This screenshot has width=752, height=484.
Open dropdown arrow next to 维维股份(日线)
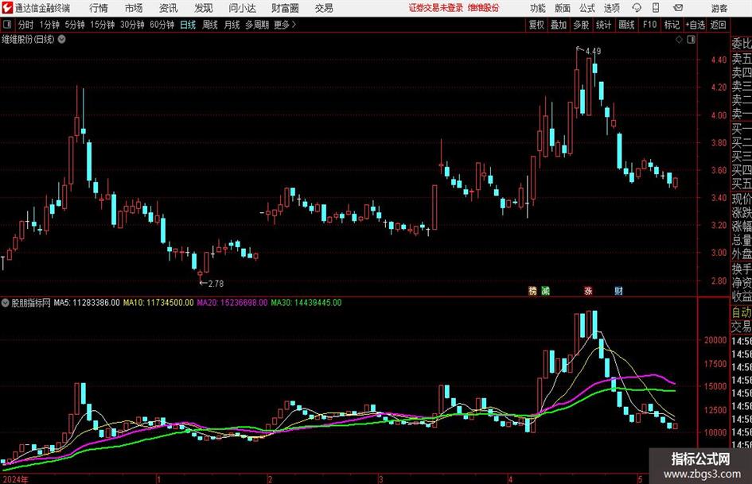pyautogui.click(x=62, y=39)
